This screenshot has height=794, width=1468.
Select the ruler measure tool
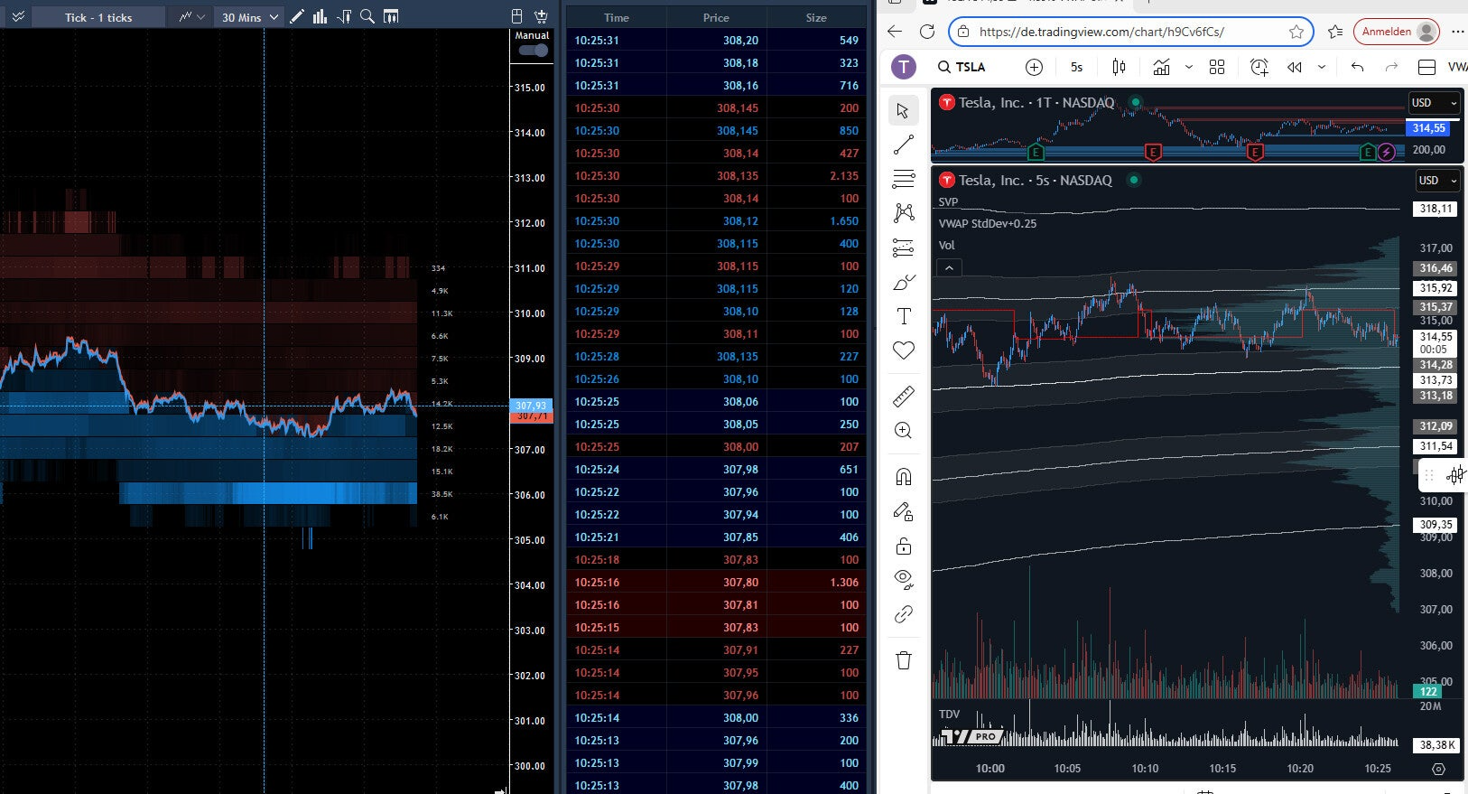(x=903, y=396)
